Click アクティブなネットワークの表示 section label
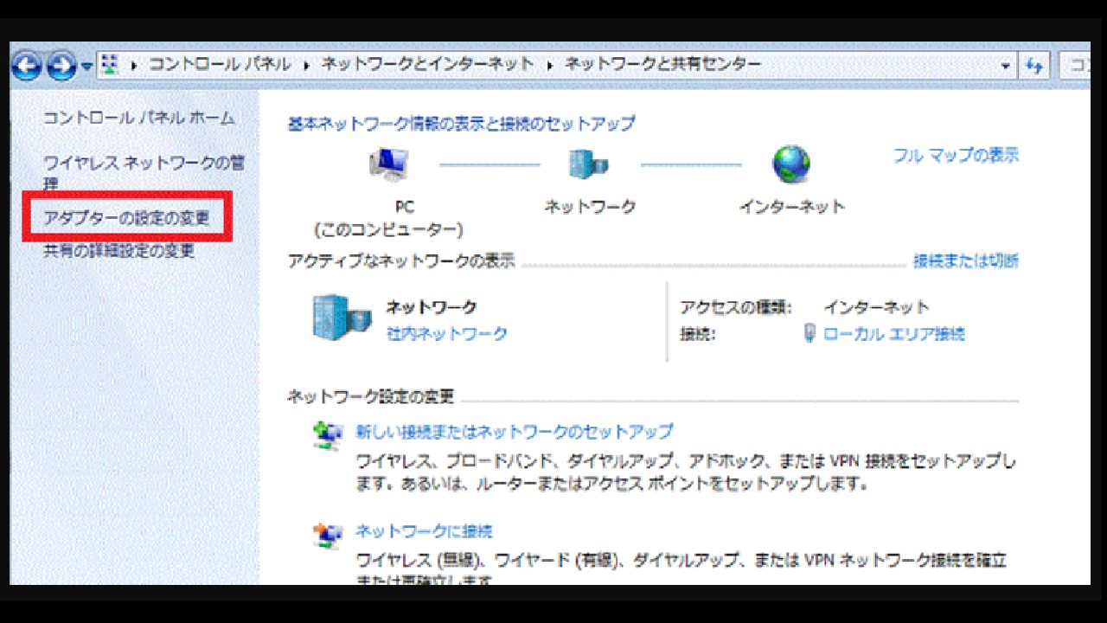 point(401,260)
